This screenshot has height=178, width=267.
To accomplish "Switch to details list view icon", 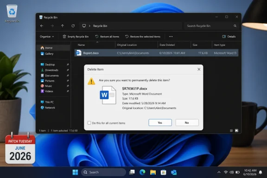I will click(231, 131).
